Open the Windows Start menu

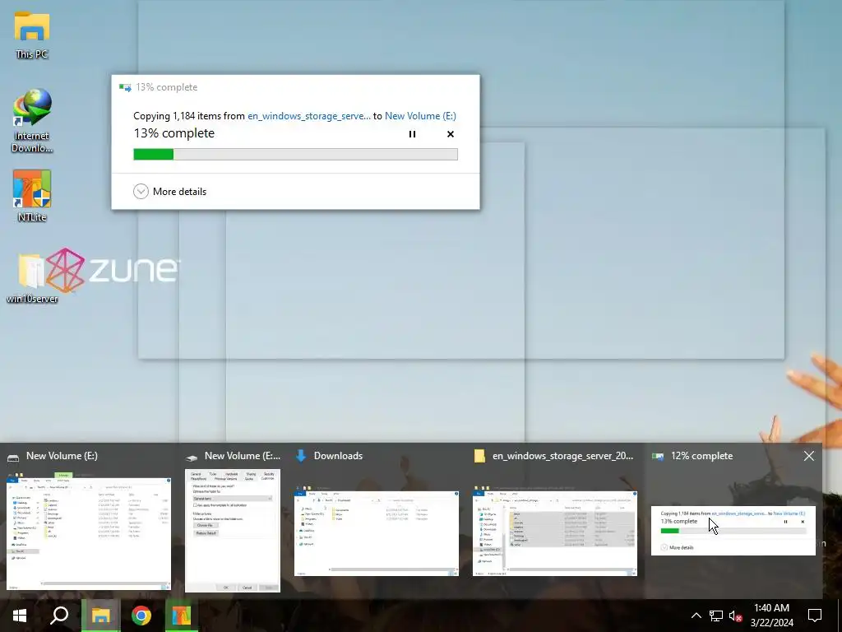[20, 616]
